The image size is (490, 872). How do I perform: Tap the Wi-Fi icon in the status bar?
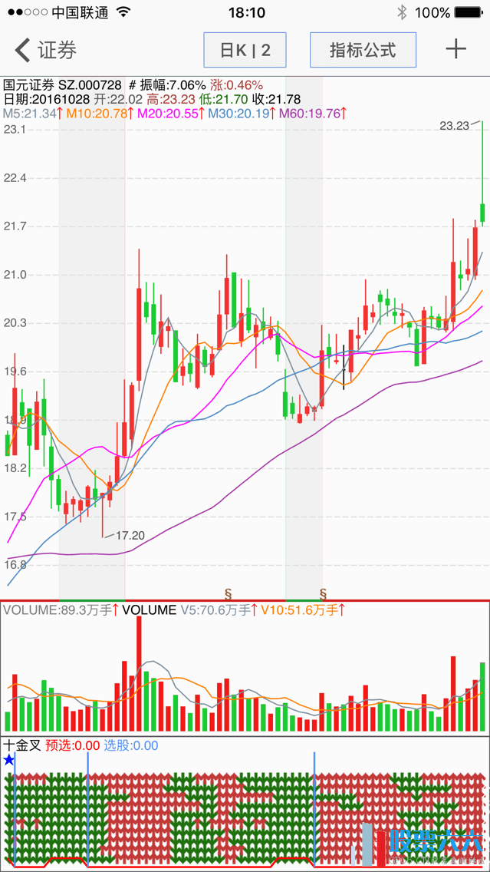point(123,13)
